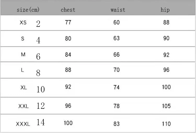This screenshot has height=133, width=196.
Task: Select hip value 110 in XXXL row
Action: pyautogui.click(x=166, y=124)
